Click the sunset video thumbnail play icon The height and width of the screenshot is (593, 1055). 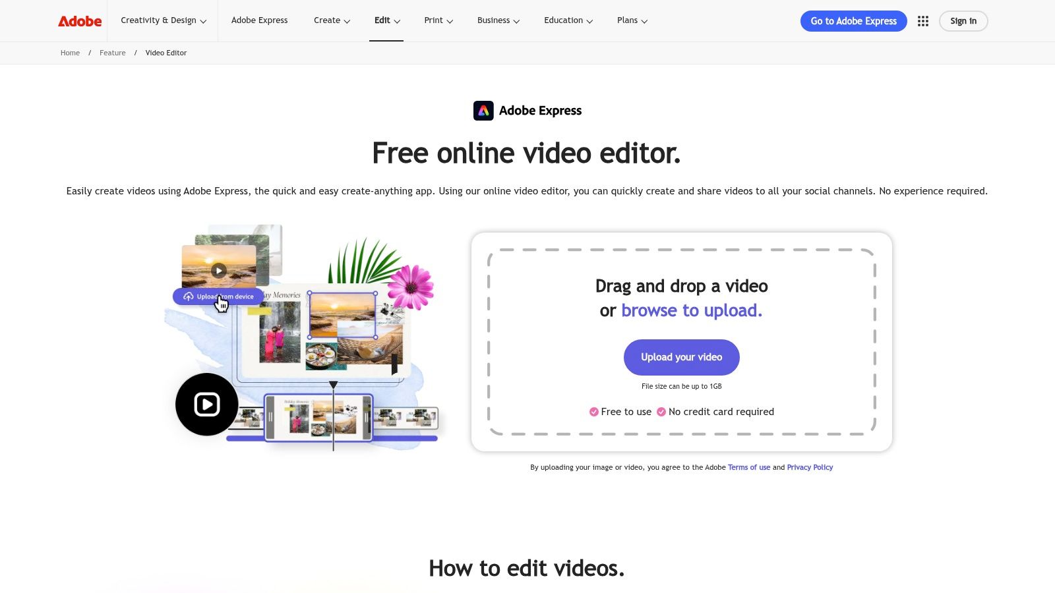pyautogui.click(x=219, y=270)
